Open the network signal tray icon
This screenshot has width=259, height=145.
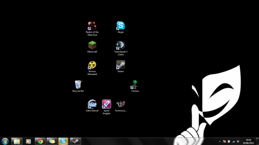(233, 141)
